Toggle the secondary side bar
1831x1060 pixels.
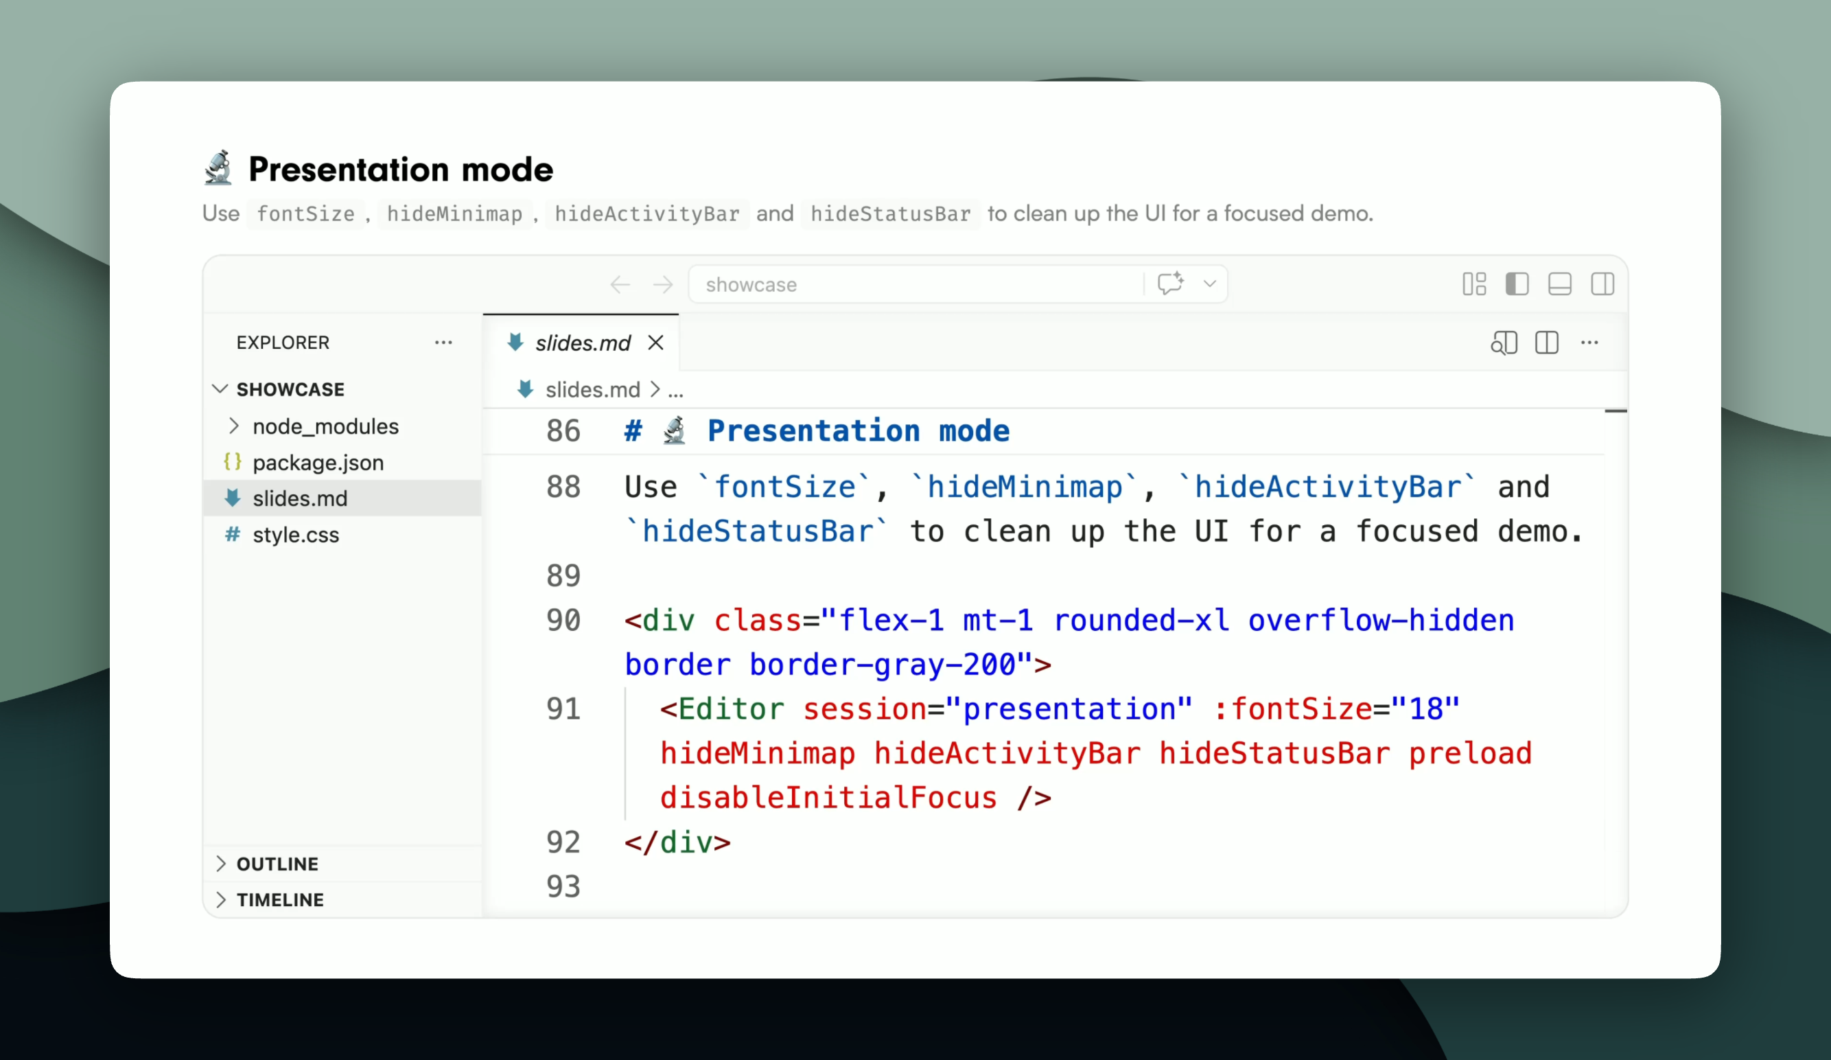click(1603, 284)
